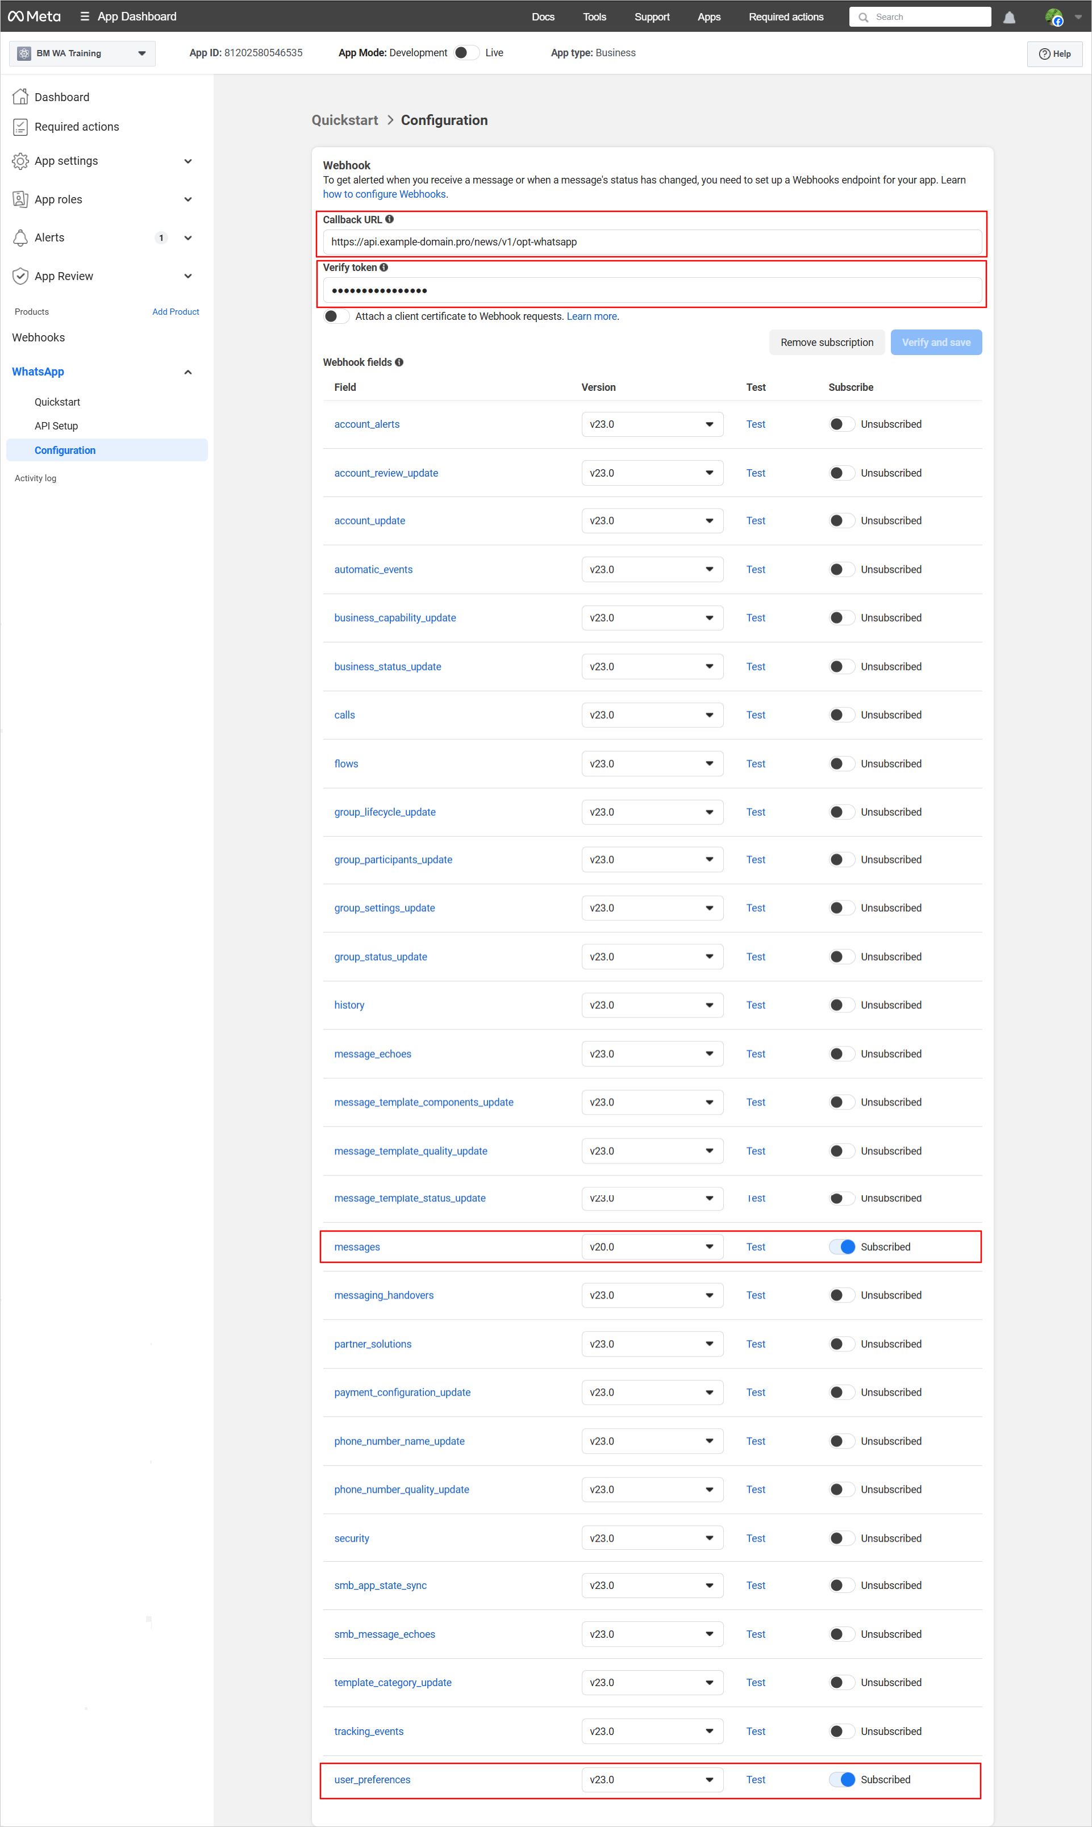Click the BM WA Training app icon
The image size is (1092, 1827).
pos(23,53)
